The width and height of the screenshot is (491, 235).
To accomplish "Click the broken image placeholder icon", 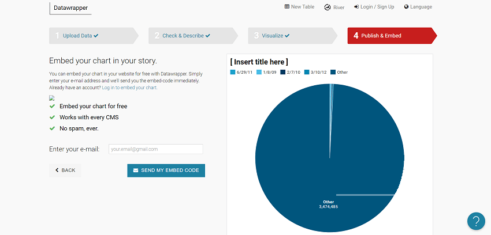I will coord(51,98).
